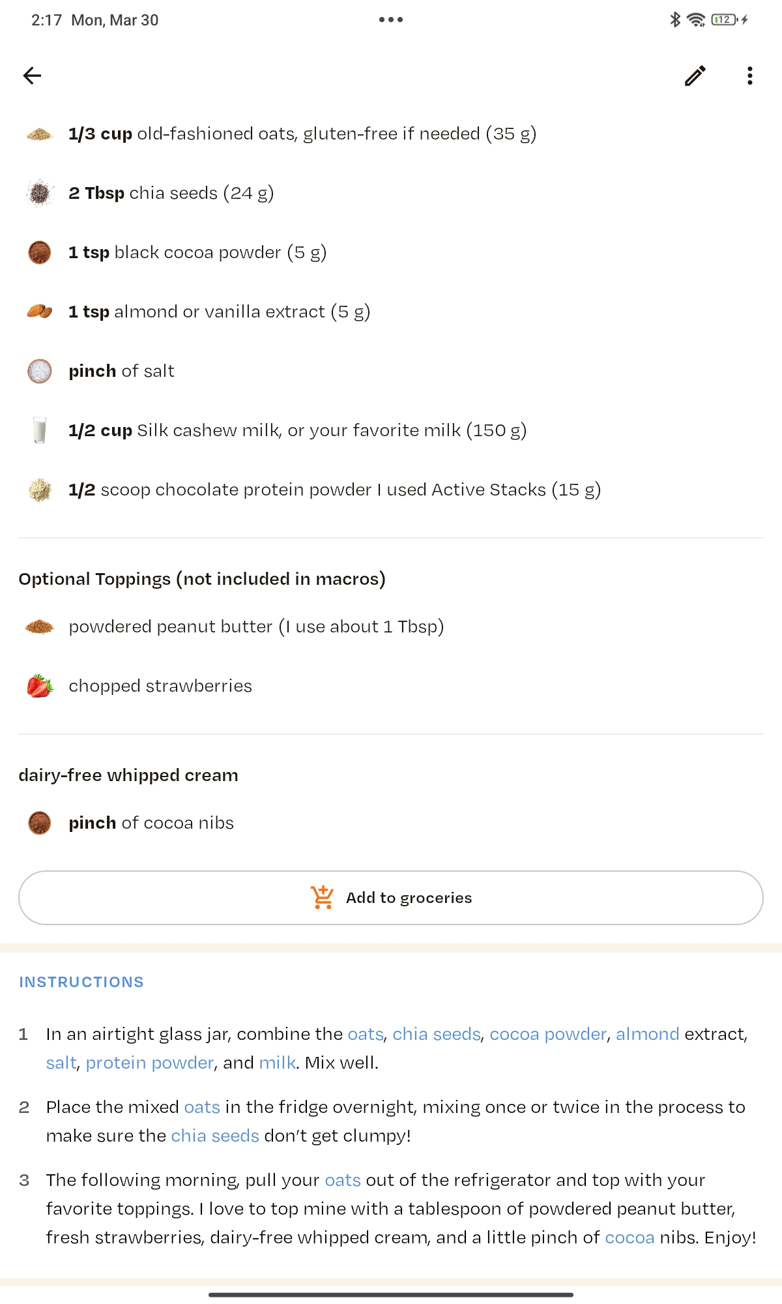Follow the protein powder link in instructions
782x1304 pixels.
[x=149, y=1063]
